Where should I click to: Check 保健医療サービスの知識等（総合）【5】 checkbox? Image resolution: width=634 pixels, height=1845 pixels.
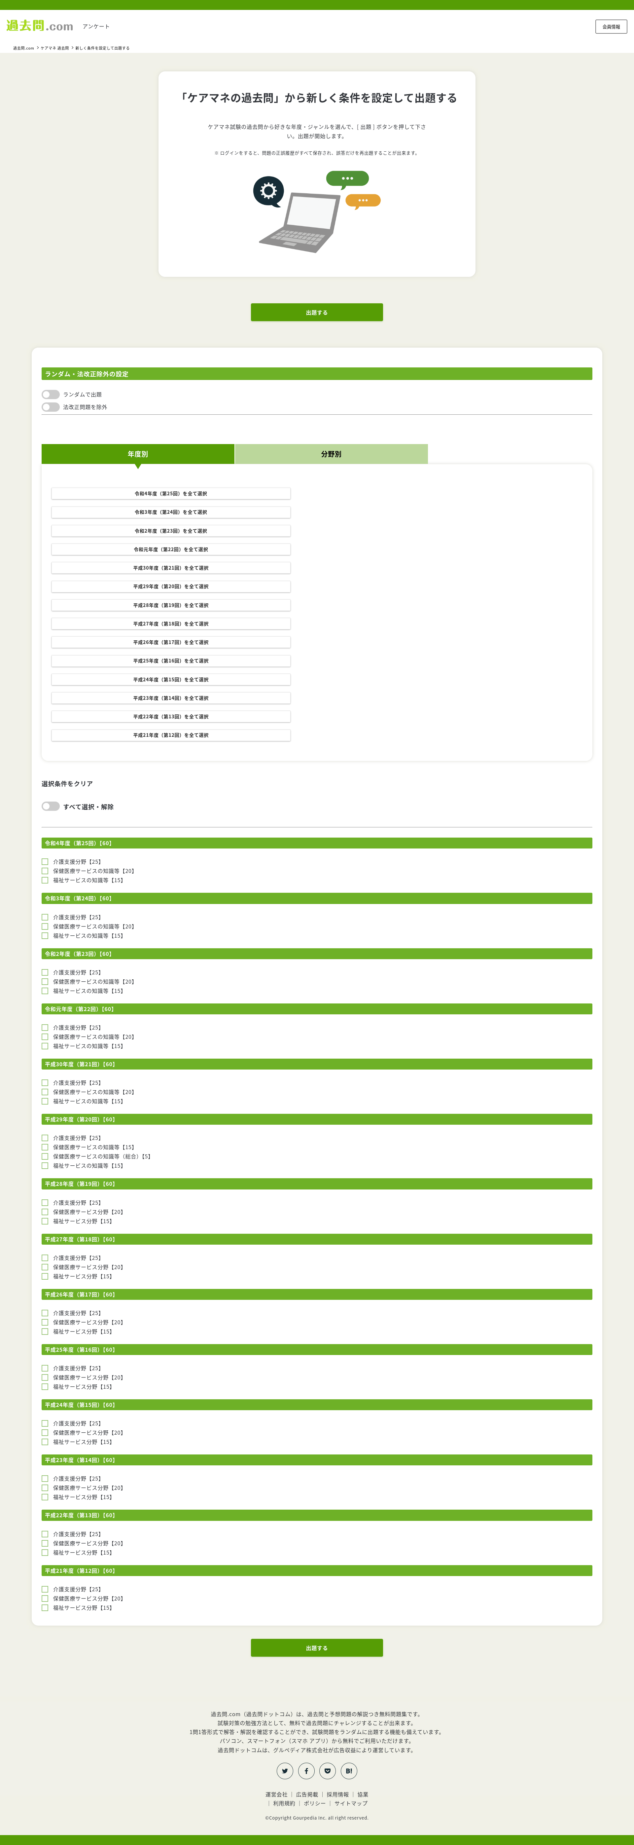pyautogui.click(x=45, y=1156)
